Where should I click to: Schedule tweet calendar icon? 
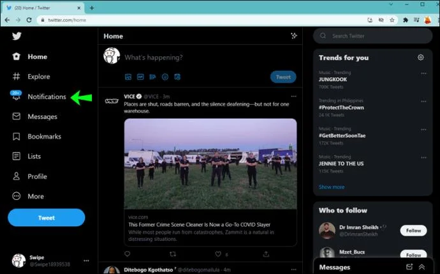coord(177,77)
